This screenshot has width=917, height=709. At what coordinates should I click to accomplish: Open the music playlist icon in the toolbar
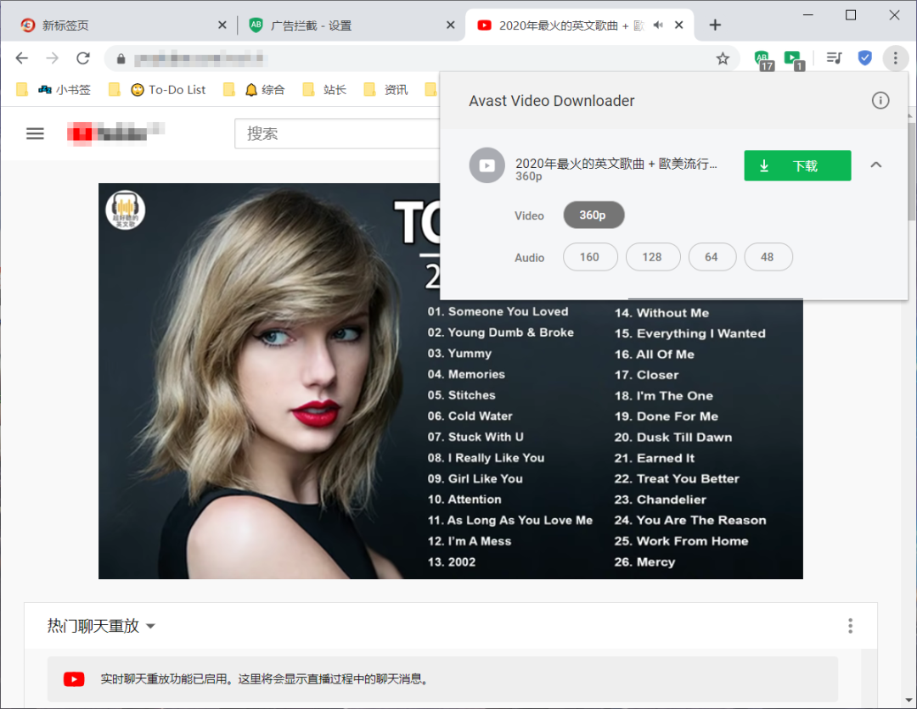(x=833, y=58)
